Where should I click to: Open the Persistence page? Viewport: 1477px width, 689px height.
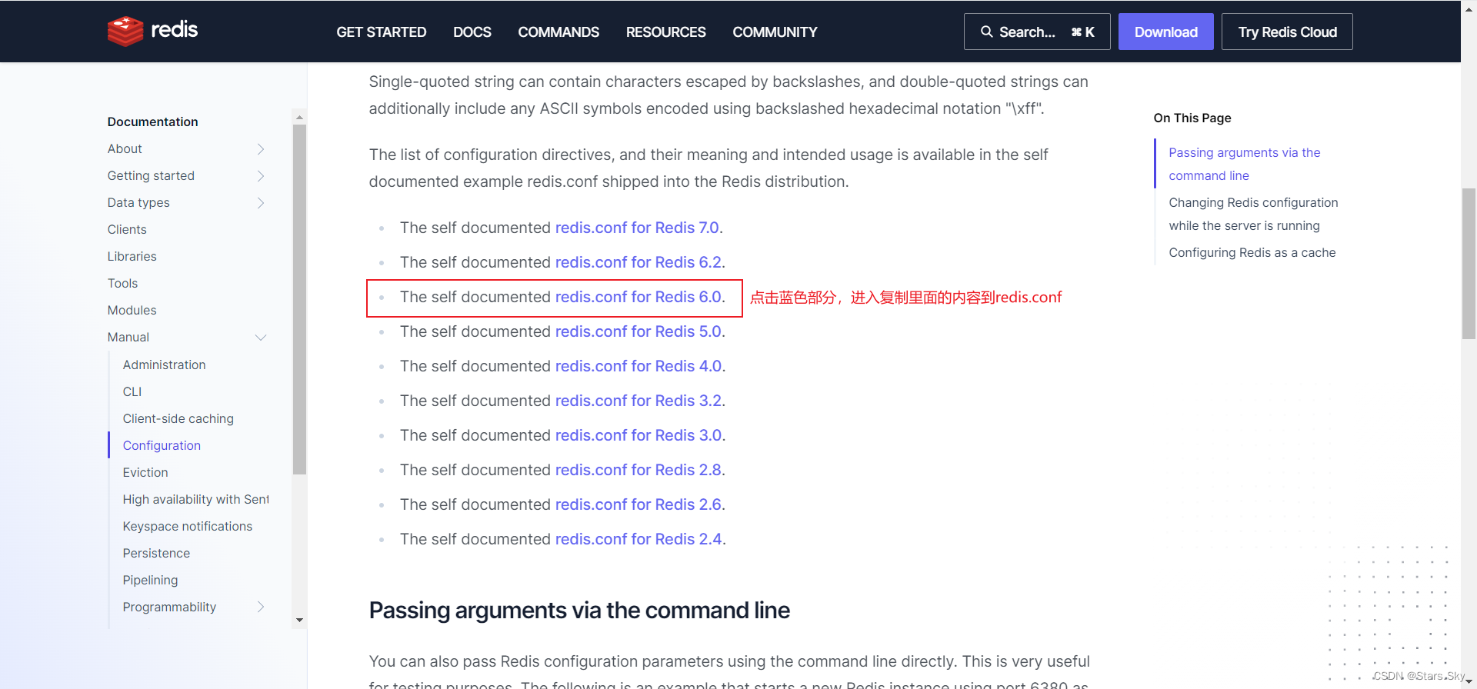point(156,553)
